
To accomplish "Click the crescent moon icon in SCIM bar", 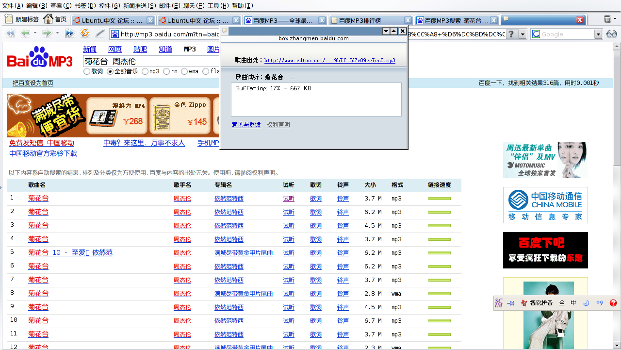I will (x=586, y=303).
